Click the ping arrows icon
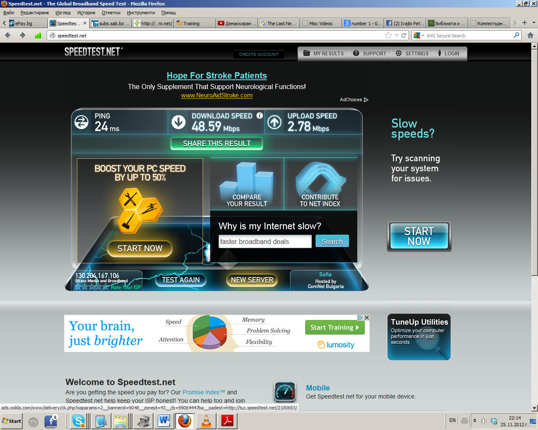Viewport: 538px width, 430px height. click(81, 122)
